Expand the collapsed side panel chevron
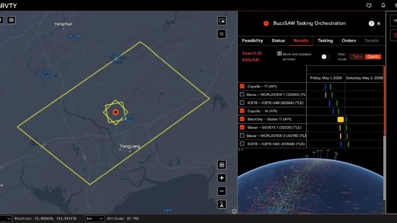The height and width of the screenshot is (223, 397). (395, 21)
